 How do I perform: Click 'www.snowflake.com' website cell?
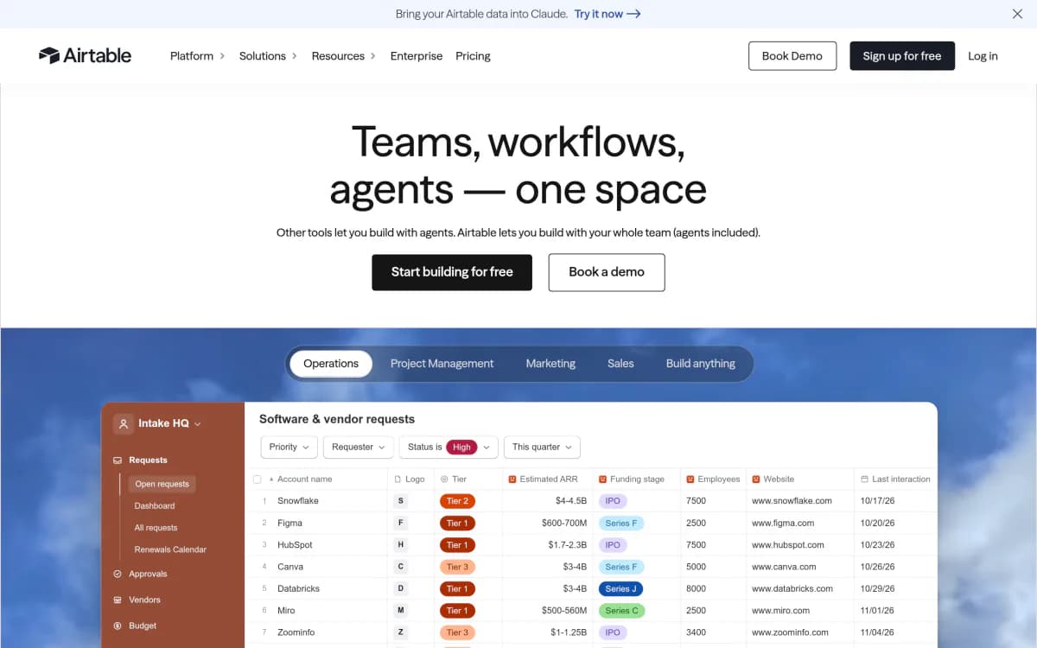pyautogui.click(x=792, y=501)
